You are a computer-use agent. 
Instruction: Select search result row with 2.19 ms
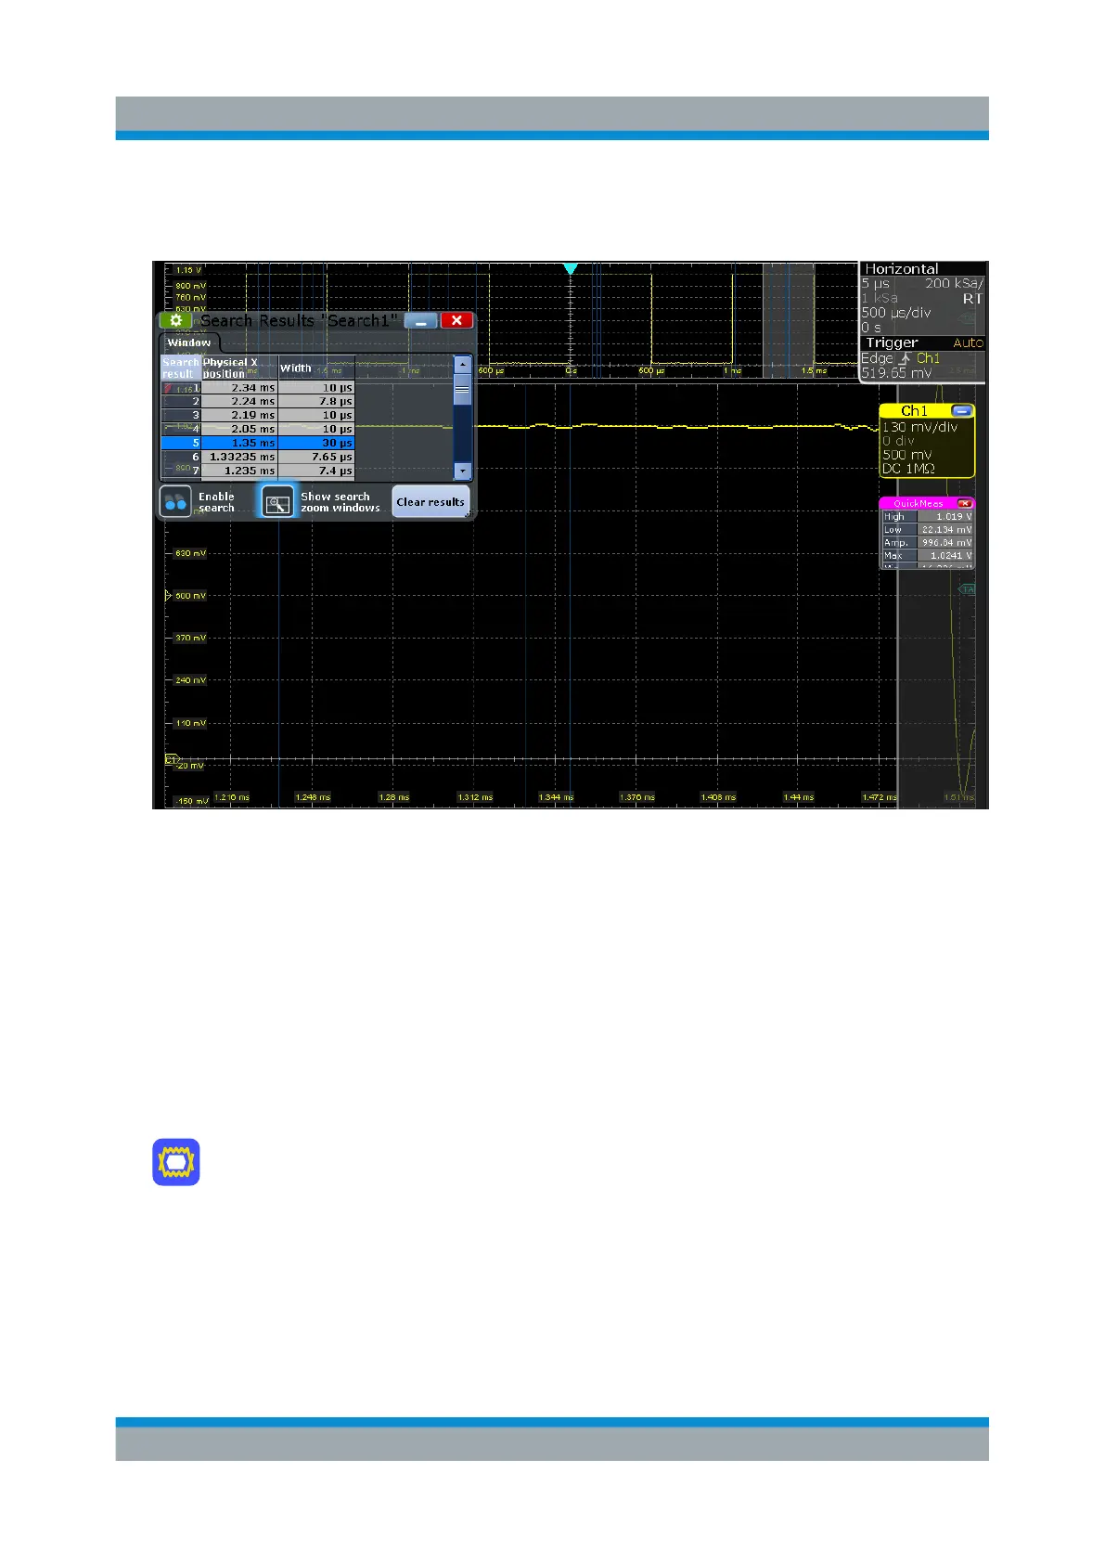click(258, 415)
